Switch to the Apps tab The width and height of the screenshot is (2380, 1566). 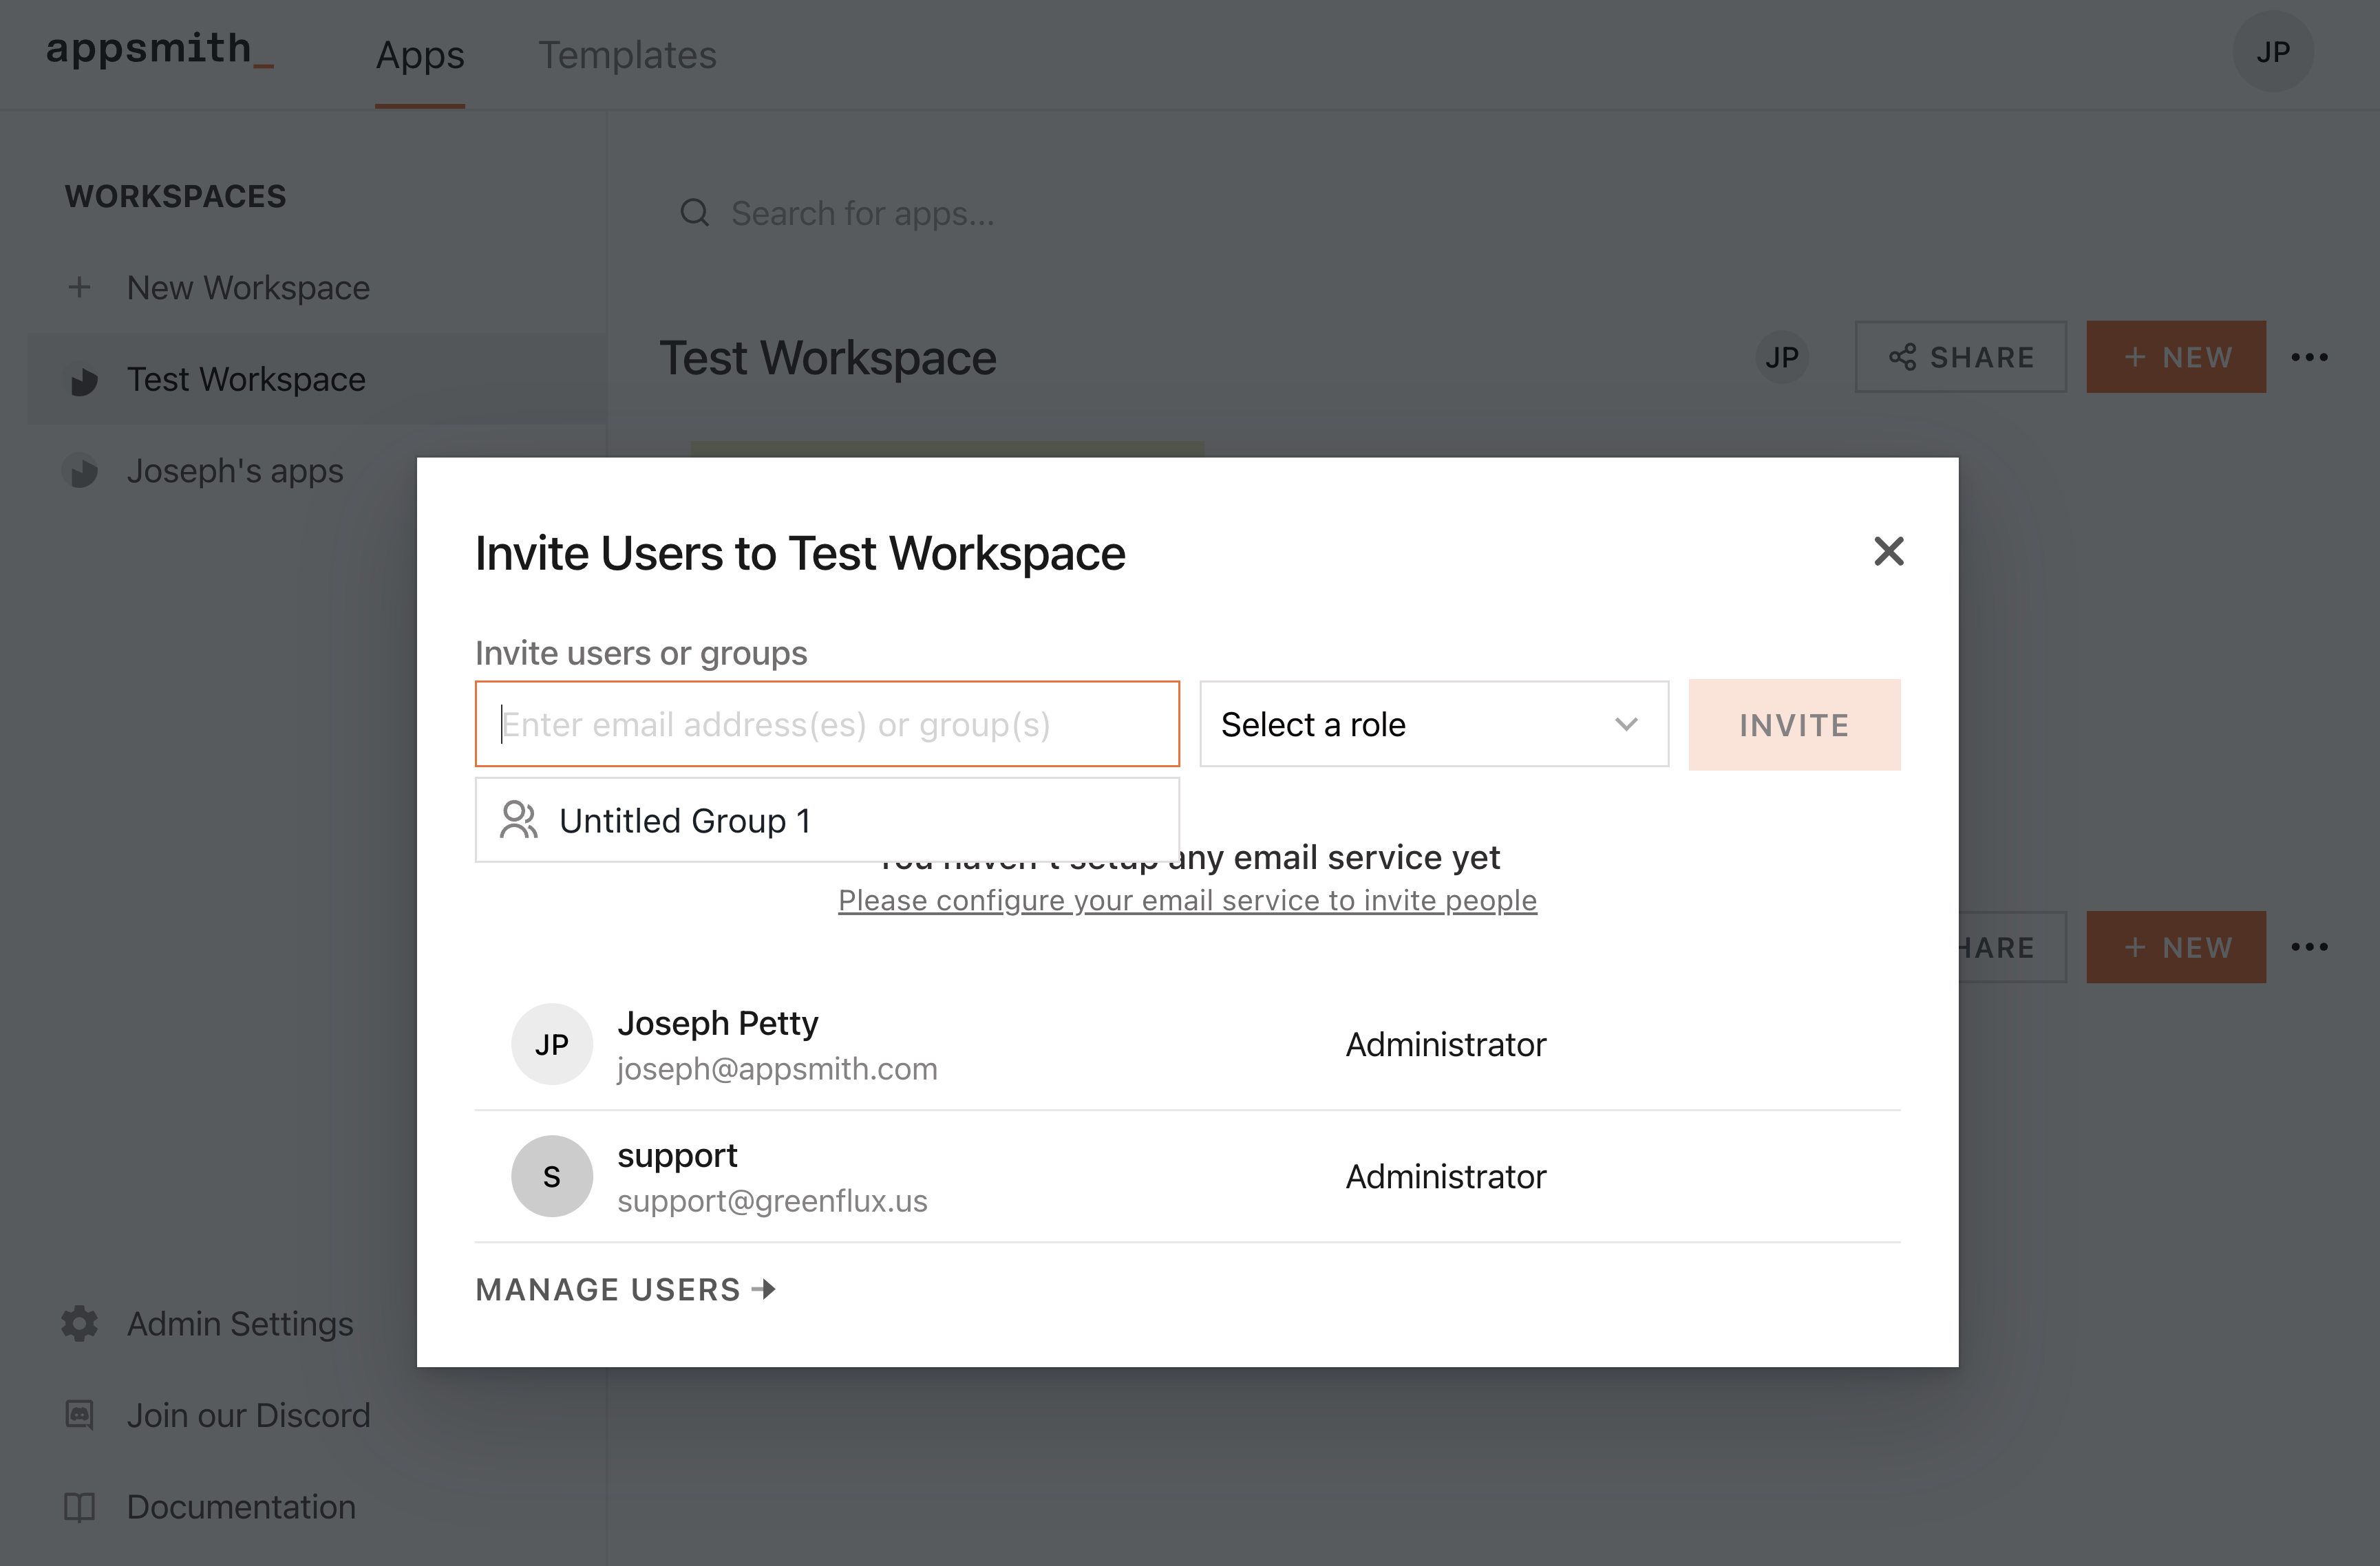420,55
